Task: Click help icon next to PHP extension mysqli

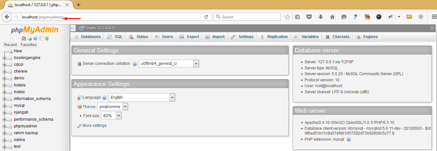Action: tap(349, 139)
